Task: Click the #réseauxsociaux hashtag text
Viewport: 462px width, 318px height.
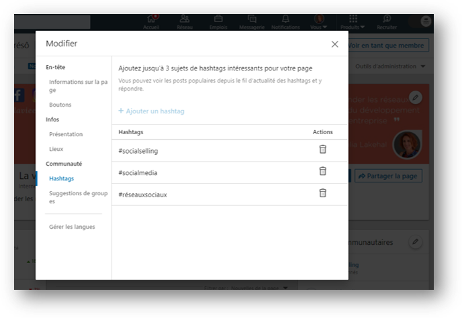Action: coord(142,195)
